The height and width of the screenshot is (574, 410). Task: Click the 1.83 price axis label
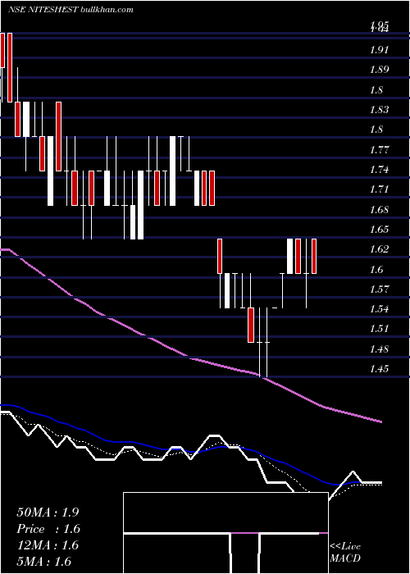tap(379, 110)
